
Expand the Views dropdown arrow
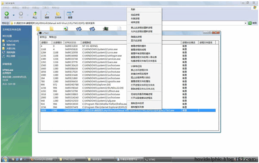(72, 12)
